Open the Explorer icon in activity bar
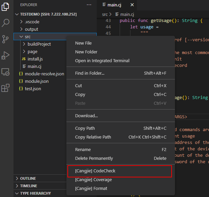The width and height of the screenshot is (209, 197). point(6,7)
